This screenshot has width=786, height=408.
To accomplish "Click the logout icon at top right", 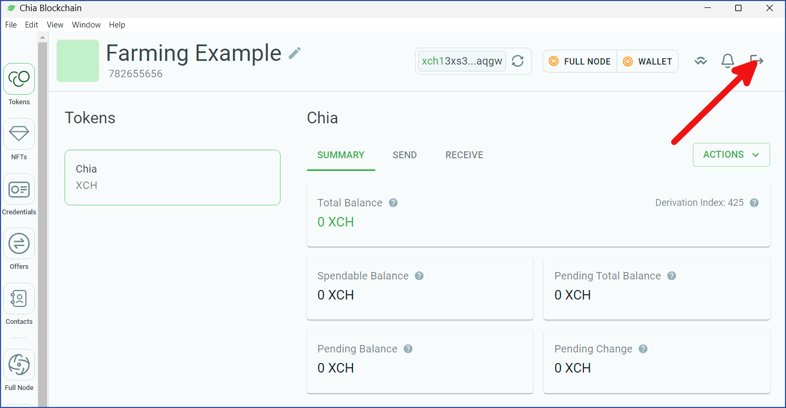I will [757, 61].
